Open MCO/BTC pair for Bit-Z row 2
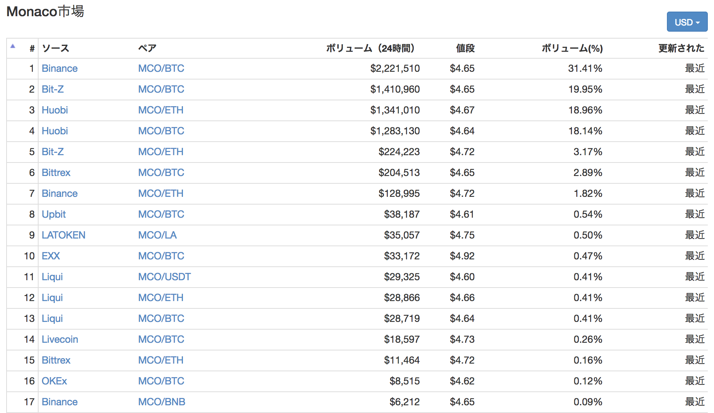The image size is (714, 413). click(x=161, y=89)
